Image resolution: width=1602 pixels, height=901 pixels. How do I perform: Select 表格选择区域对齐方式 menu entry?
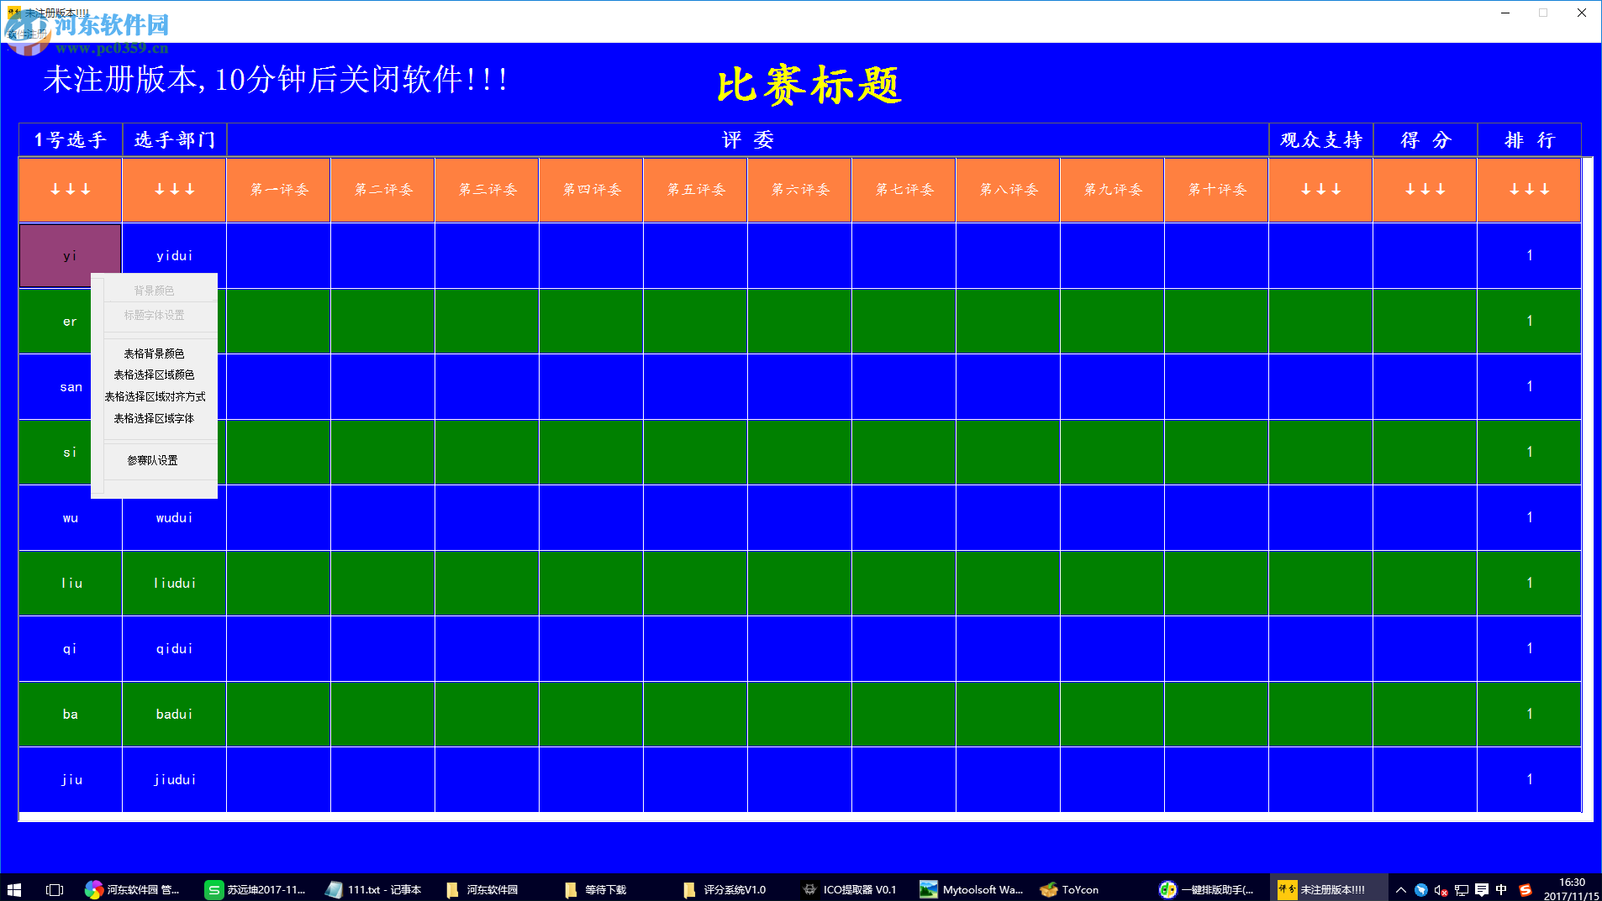click(155, 396)
